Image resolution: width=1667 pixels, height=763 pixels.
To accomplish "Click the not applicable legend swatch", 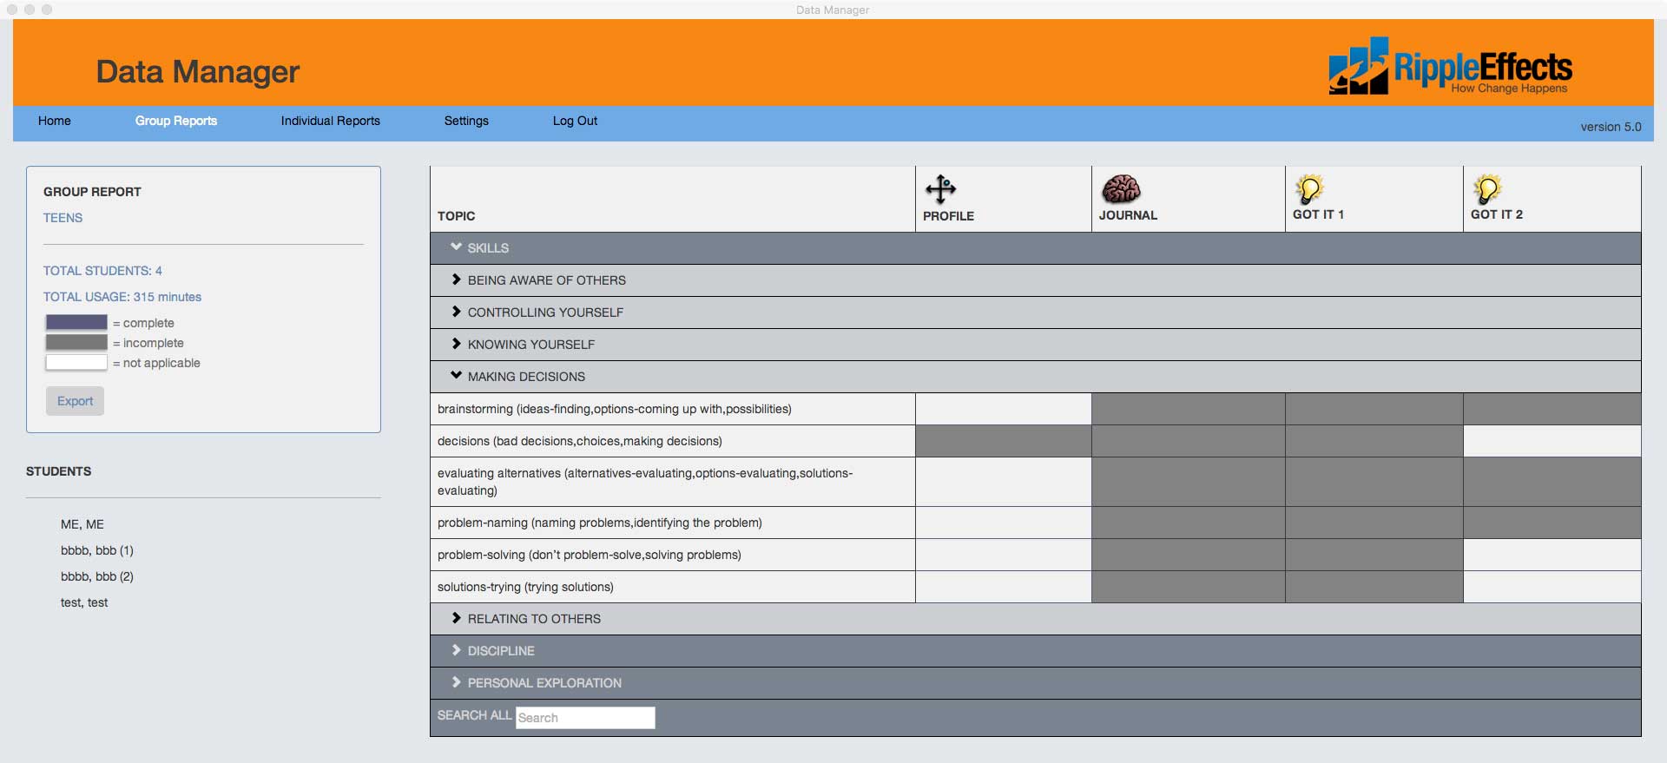I will click(x=76, y=362).
